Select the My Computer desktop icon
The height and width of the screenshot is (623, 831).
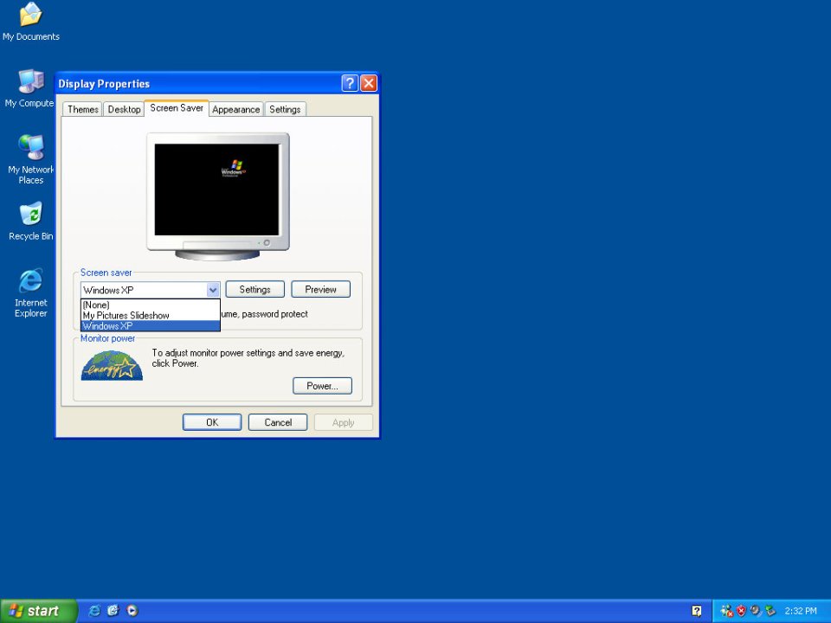click(x=30, y=84)
